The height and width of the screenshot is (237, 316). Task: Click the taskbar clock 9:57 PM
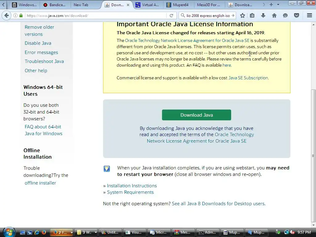click(304, 232)
